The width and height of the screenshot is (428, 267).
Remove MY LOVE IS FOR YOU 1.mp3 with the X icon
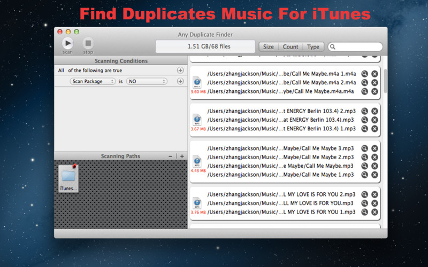click(x=375, y=212)
